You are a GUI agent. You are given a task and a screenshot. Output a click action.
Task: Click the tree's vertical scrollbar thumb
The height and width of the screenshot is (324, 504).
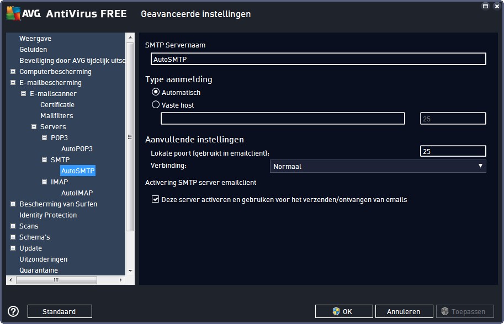[x=130, y=136]
